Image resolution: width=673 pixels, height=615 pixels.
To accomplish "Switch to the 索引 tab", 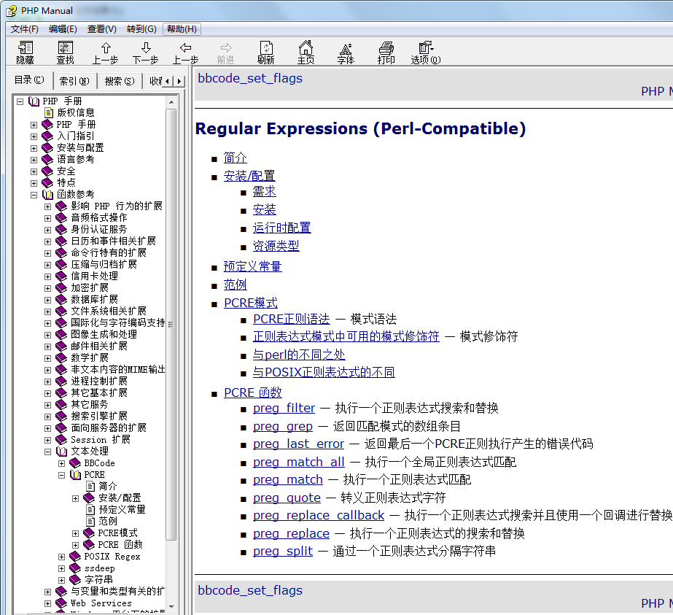I will (74, 81).
